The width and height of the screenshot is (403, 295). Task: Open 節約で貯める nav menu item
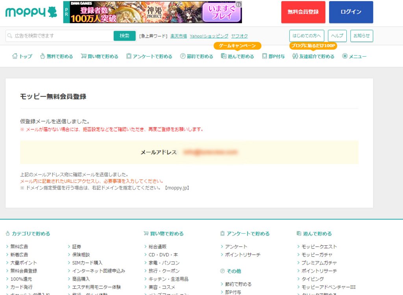point(197,56)
